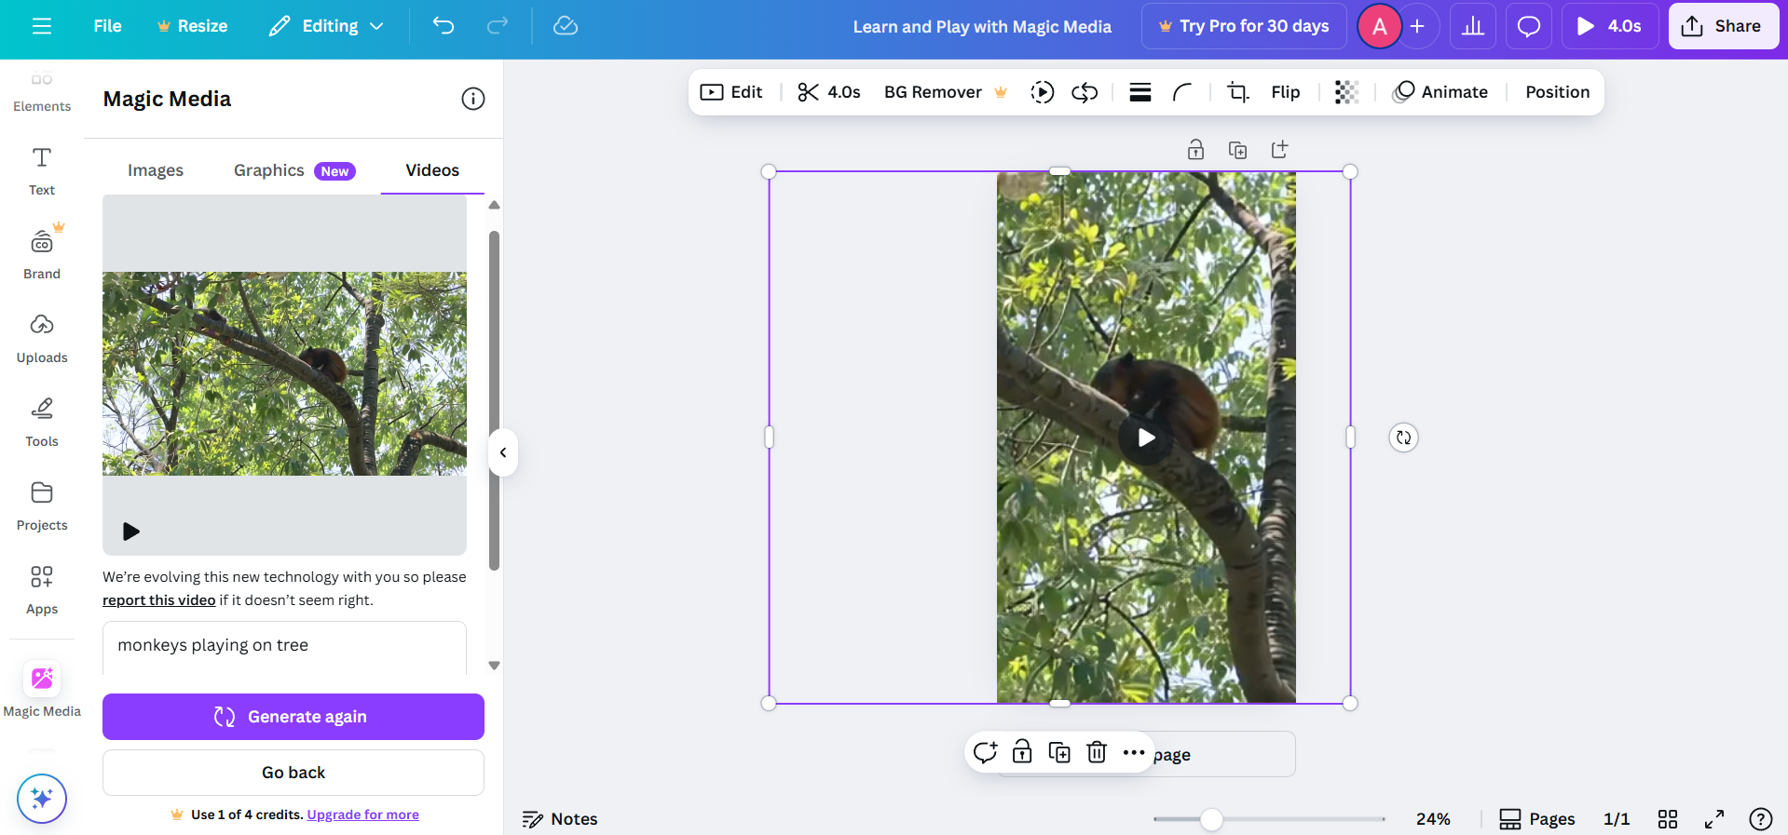
Task: Switch to the Graphics tab
Action: [294, 170]
